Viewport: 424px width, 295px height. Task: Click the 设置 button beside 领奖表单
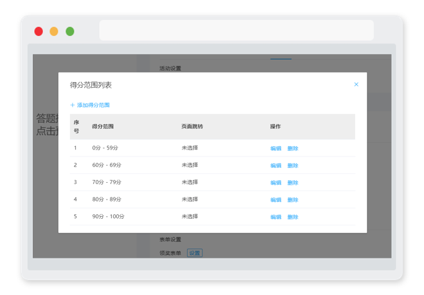coord(195,253)
